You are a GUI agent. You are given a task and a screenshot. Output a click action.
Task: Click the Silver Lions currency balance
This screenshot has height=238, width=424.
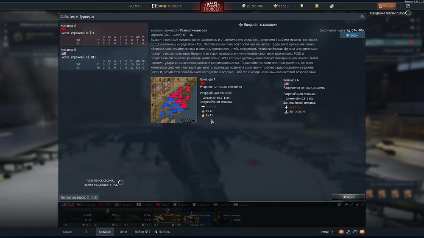point(252,6)
